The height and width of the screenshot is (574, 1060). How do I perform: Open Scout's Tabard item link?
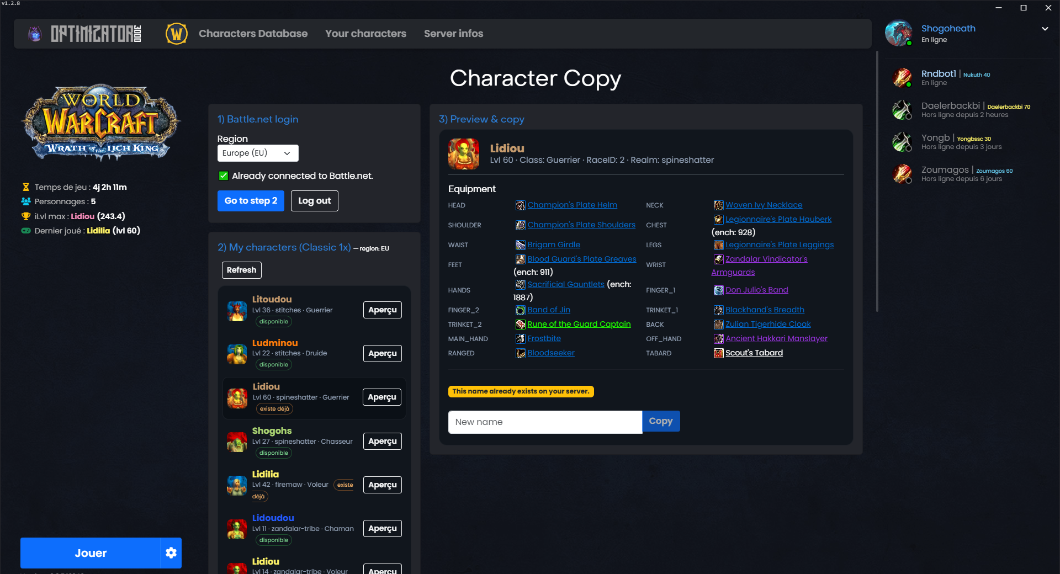coord(754,353)
